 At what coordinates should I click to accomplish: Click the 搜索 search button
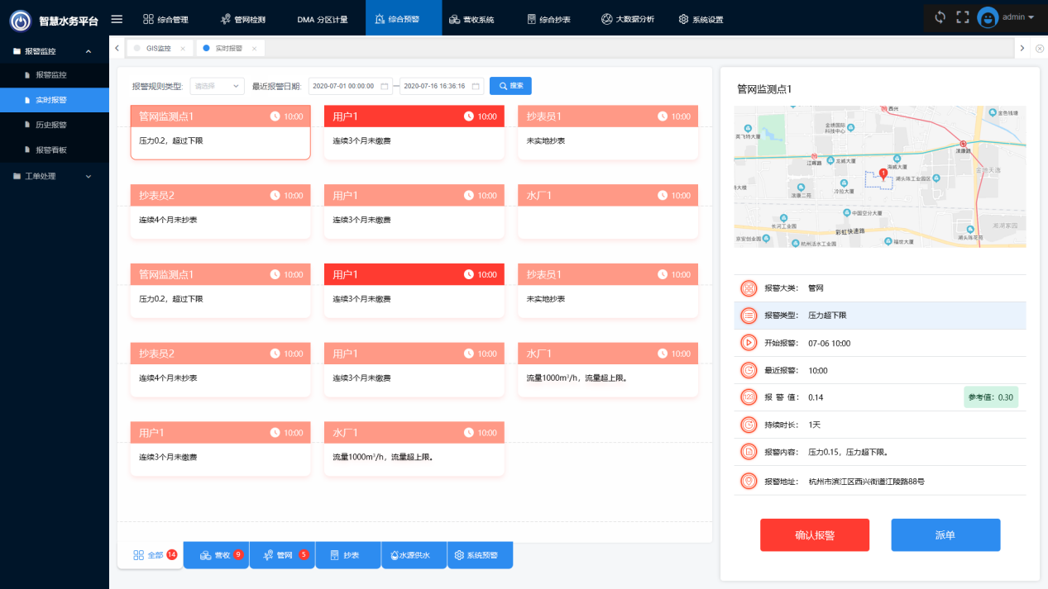510,86
